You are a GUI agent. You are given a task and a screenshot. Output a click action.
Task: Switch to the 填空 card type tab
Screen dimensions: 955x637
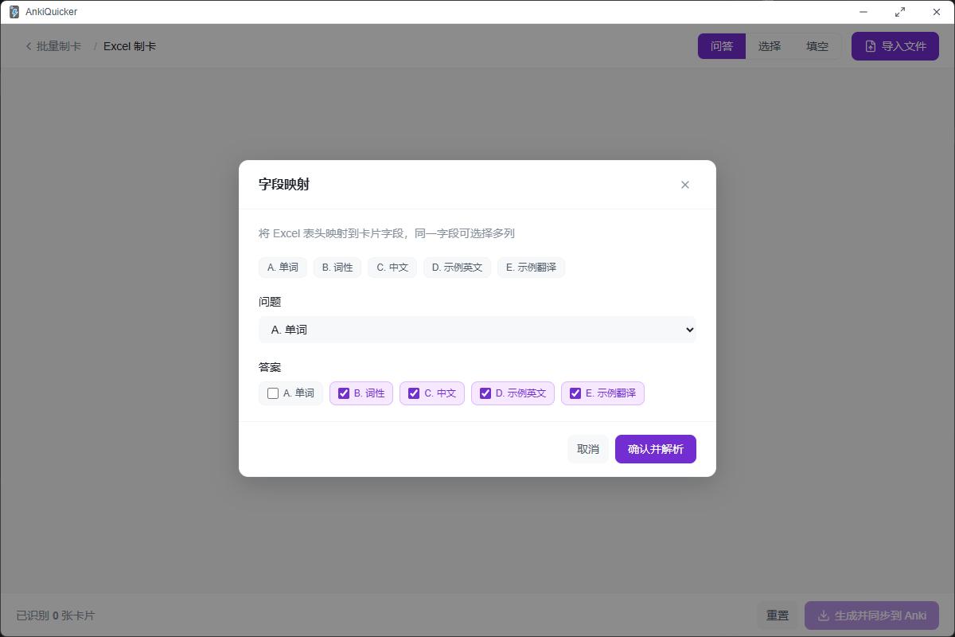click(x=817, y=46)
